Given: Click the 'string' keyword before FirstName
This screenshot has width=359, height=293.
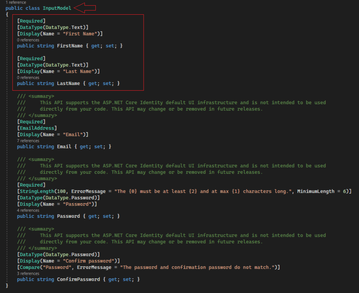Looking at the screenshot, I should point(46,46).
